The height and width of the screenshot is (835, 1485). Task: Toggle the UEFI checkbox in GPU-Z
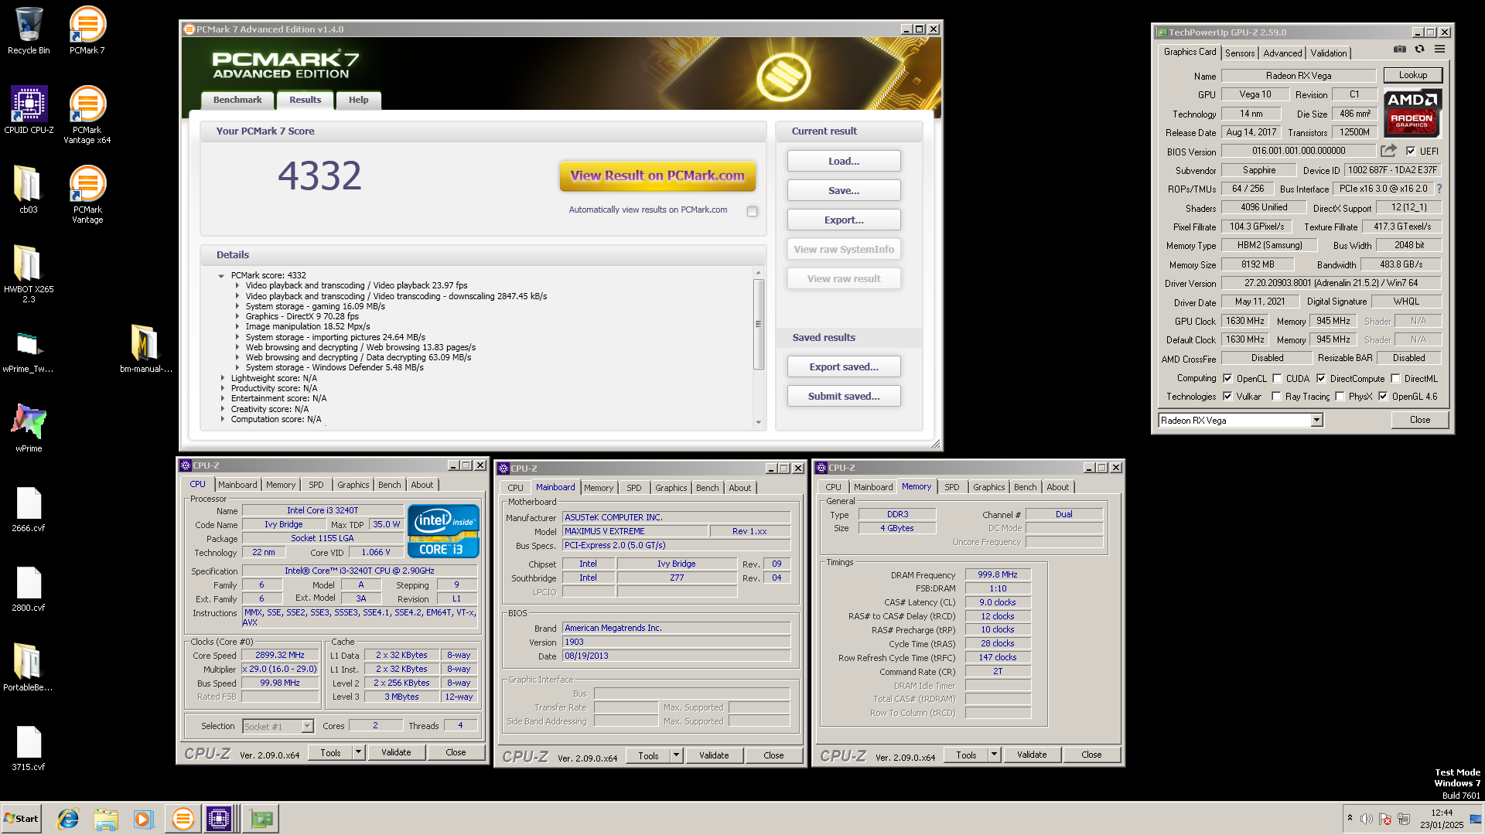click(x=1410, y=152)
